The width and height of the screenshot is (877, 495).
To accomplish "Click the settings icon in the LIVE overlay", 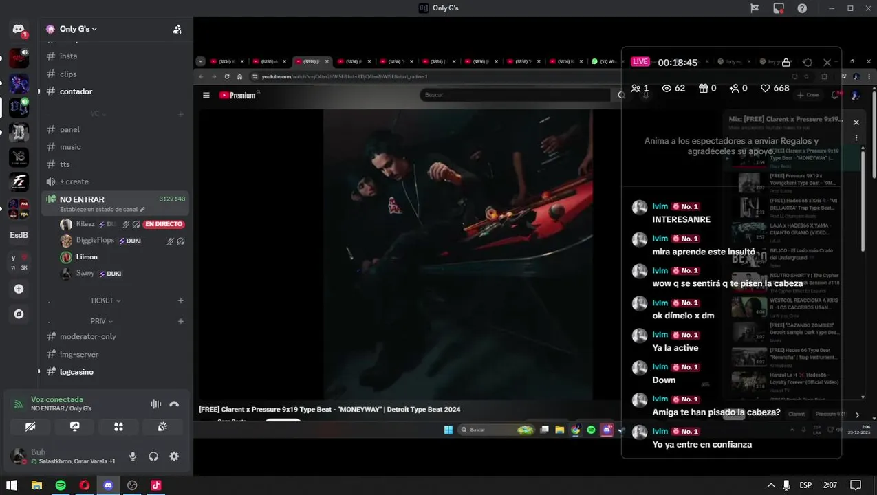I will tap(808, 62).
